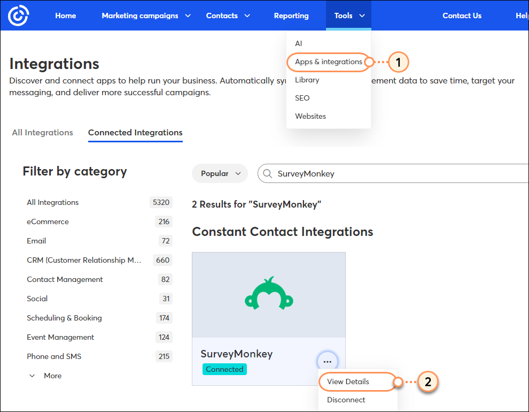Open Library from the Tools menu
Screen dimensions: 529x412
(x=307, y=80)
